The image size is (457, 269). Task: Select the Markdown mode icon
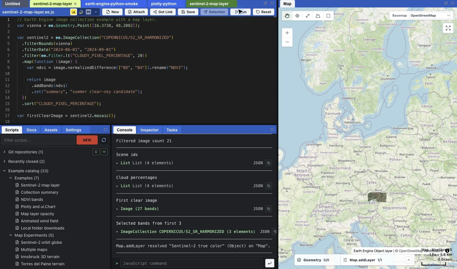pyautogui.click(x=89, y=12)
